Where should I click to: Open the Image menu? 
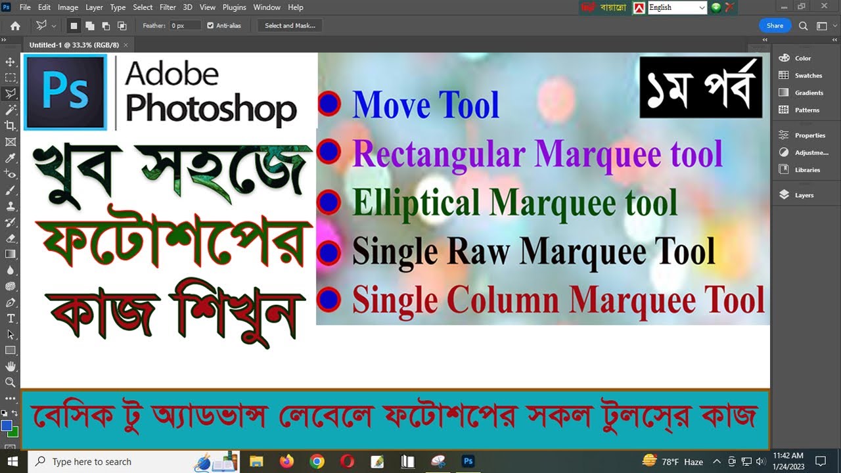pyautogui.click(x=68, y=7)
